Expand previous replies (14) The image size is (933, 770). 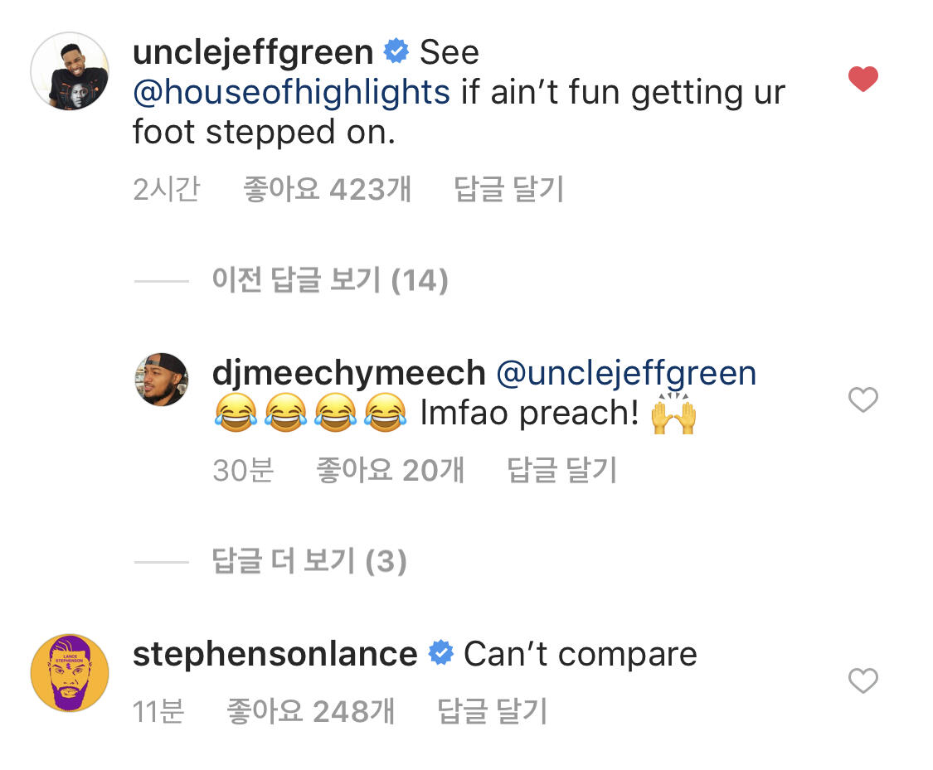(x=329, y=281)
